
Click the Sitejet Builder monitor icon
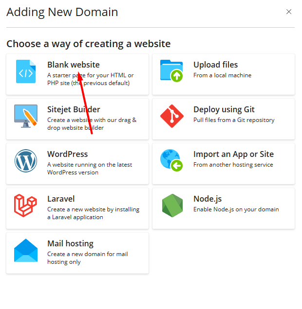[26, 116]
